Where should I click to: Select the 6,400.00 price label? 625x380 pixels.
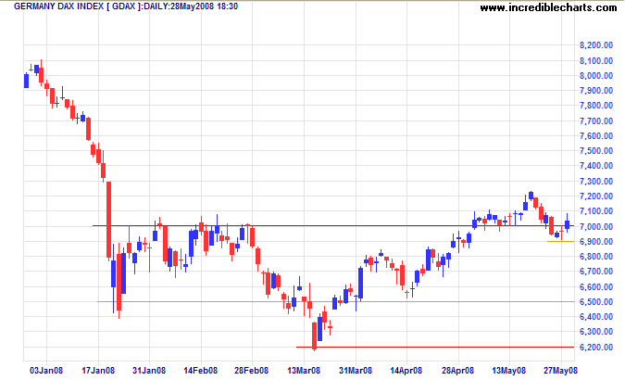coord(596,317)
